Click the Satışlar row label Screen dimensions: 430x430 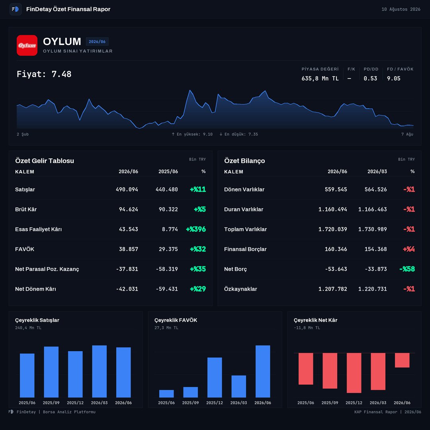tap(25, 190)
